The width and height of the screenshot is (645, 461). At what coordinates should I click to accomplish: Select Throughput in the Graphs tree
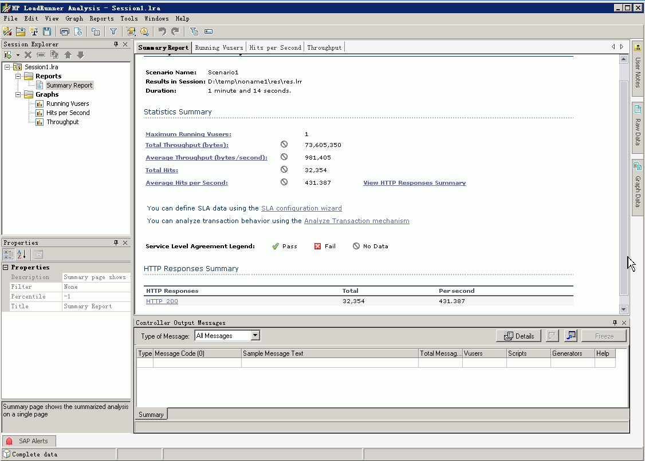[x=62, y=122]
